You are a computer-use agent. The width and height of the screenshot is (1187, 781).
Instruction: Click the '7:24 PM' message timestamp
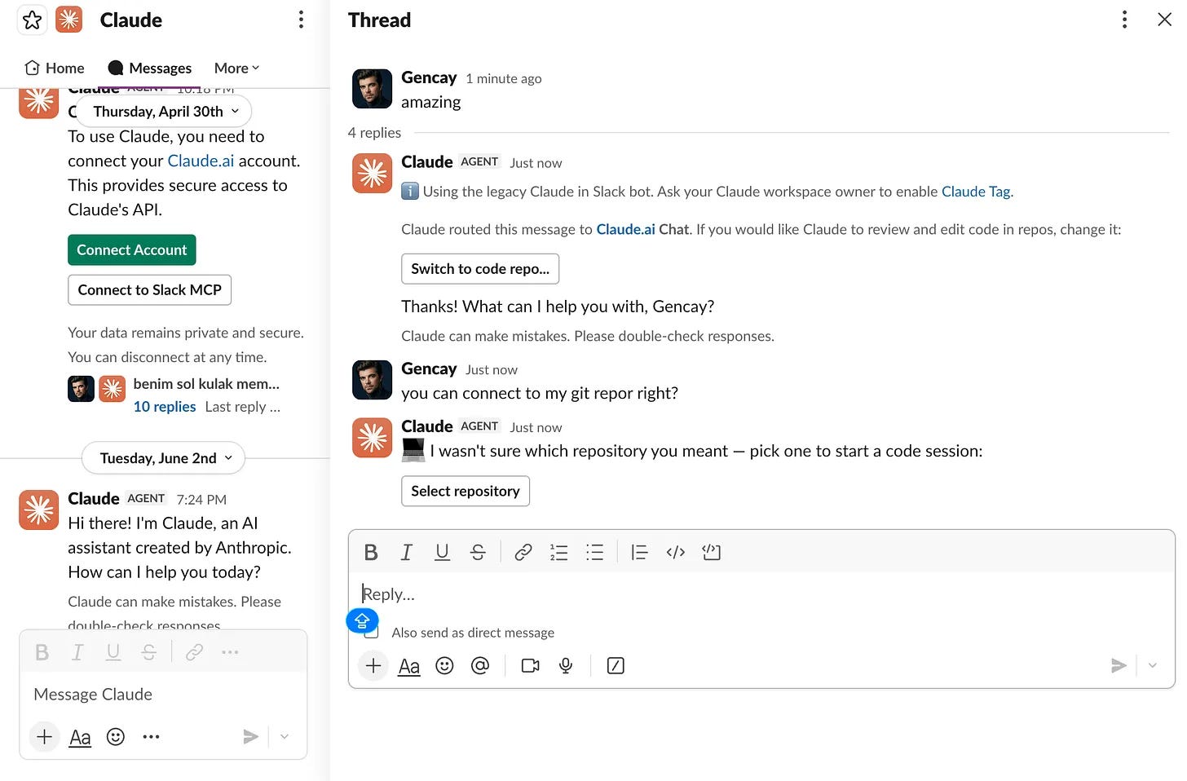pyautogui.click(x=201, y=500)
